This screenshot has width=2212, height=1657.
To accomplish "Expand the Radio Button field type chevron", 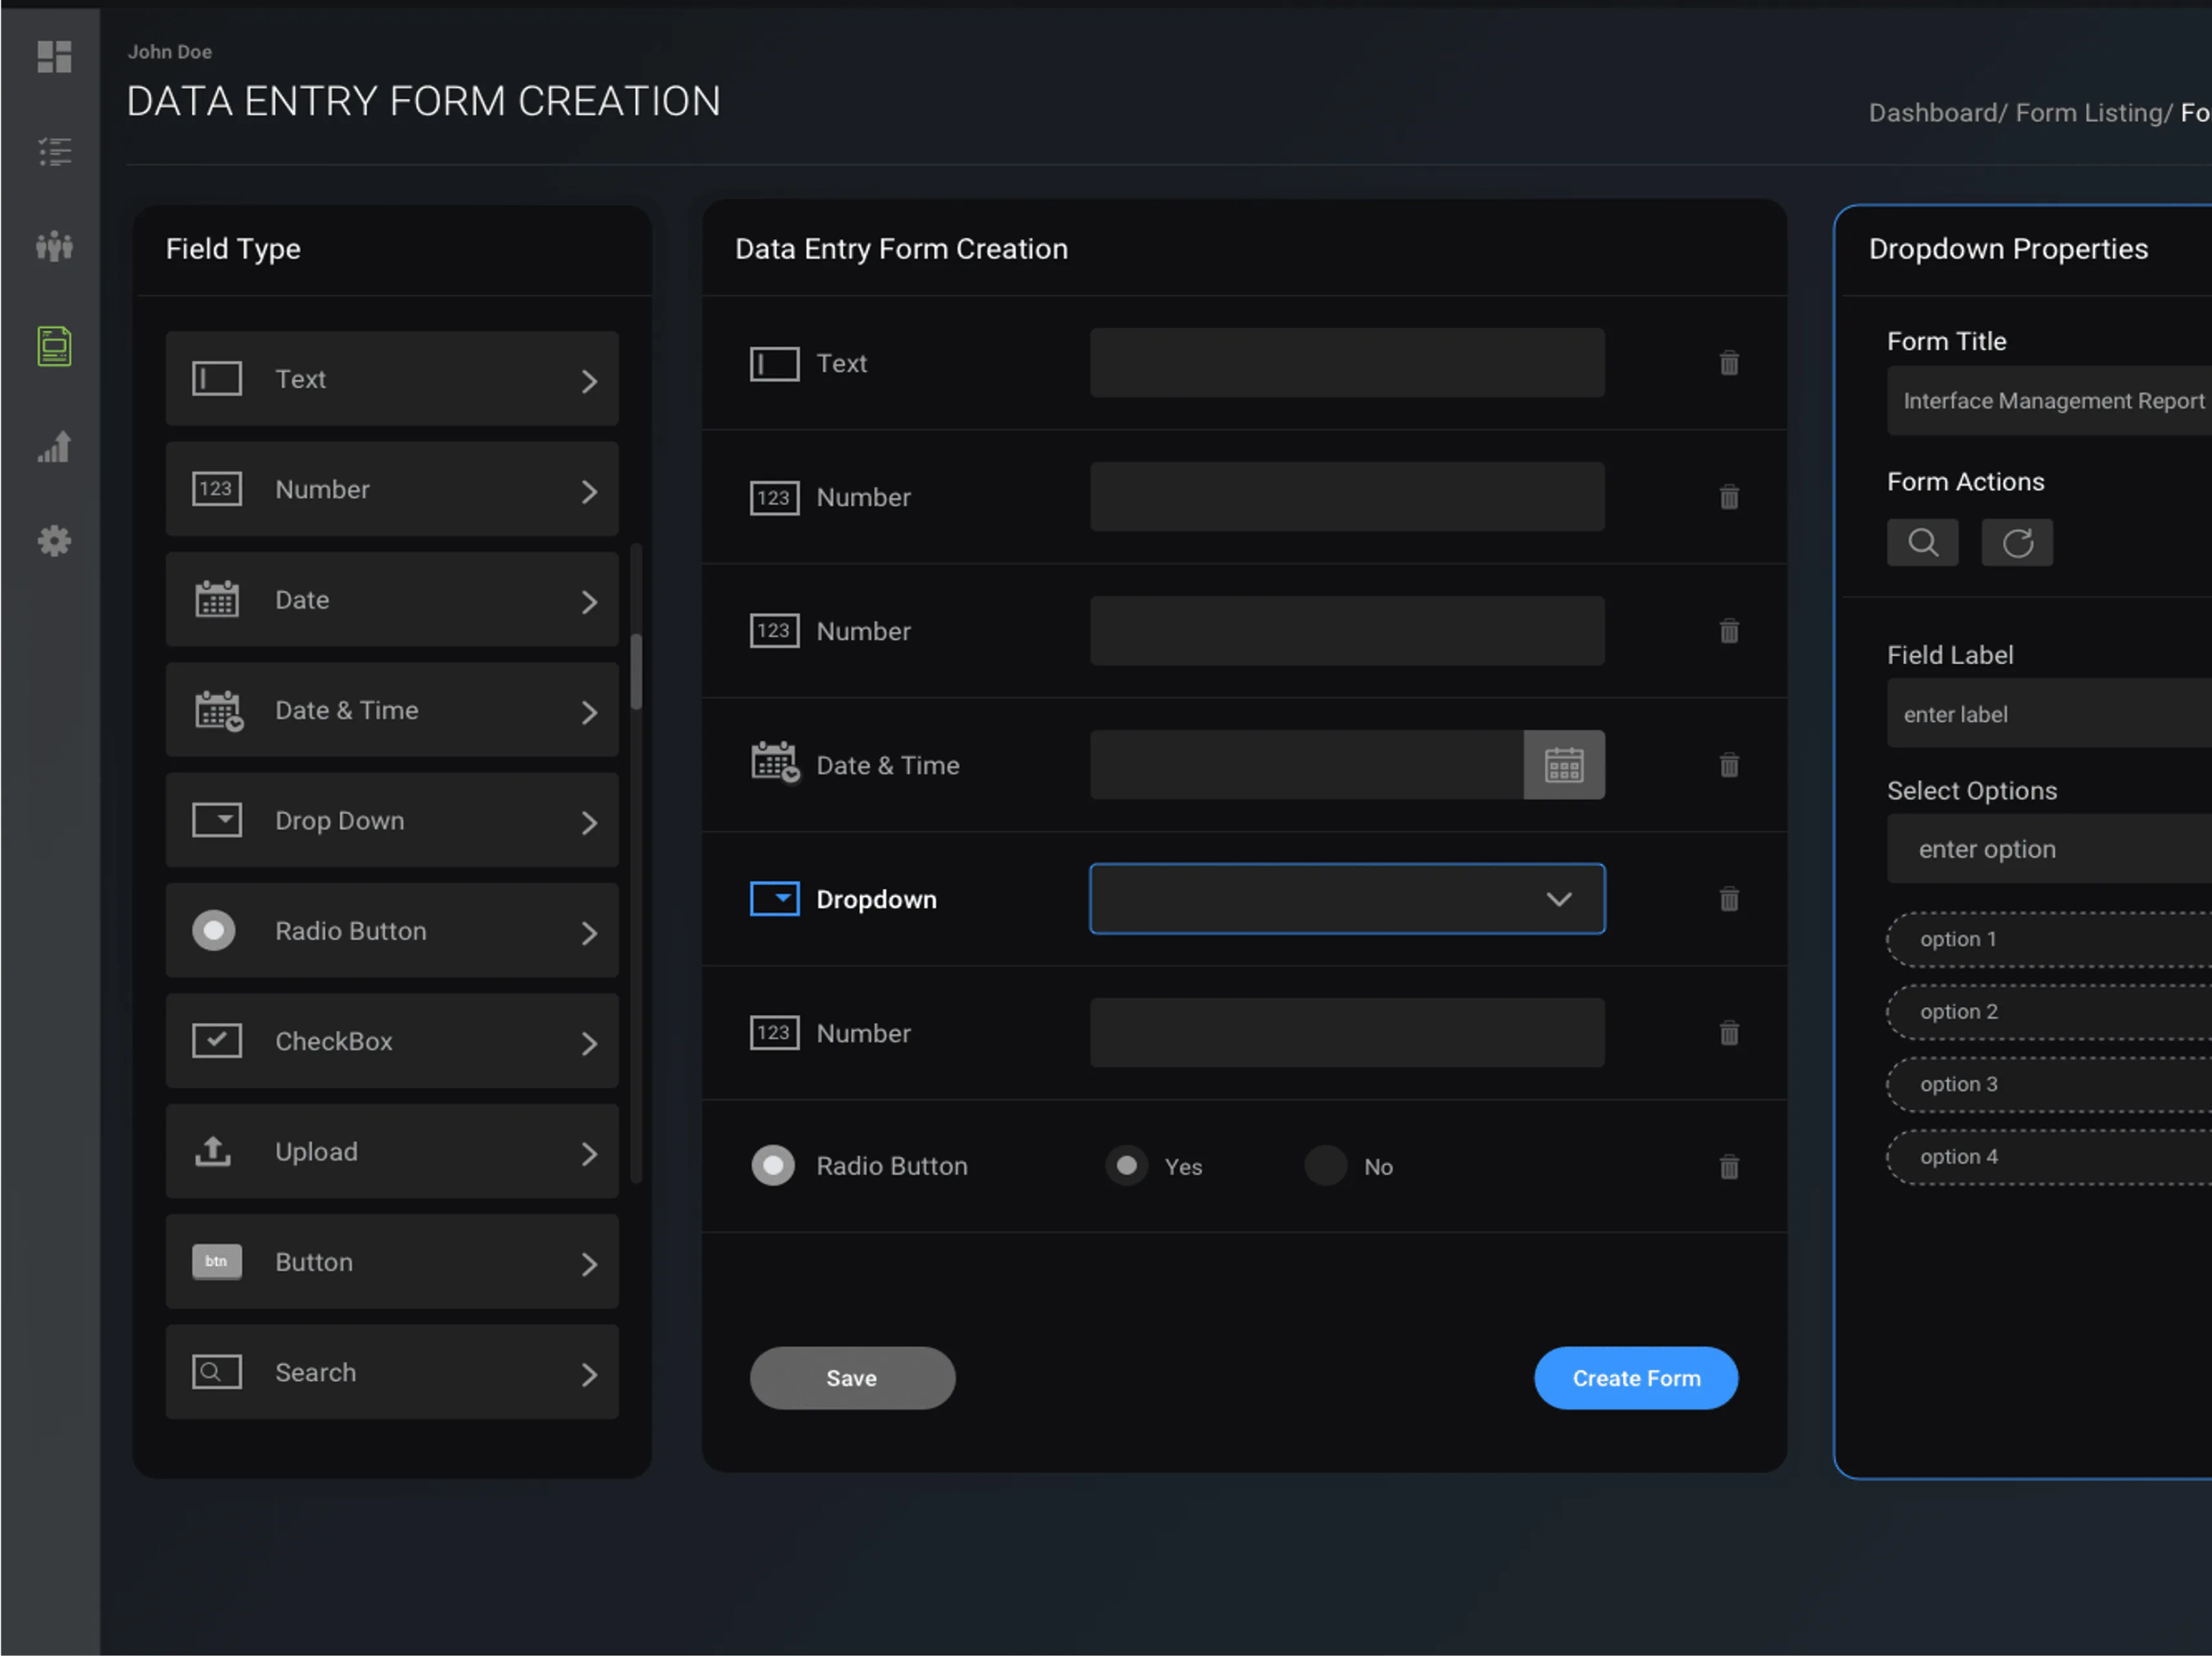I will point(589,933).
